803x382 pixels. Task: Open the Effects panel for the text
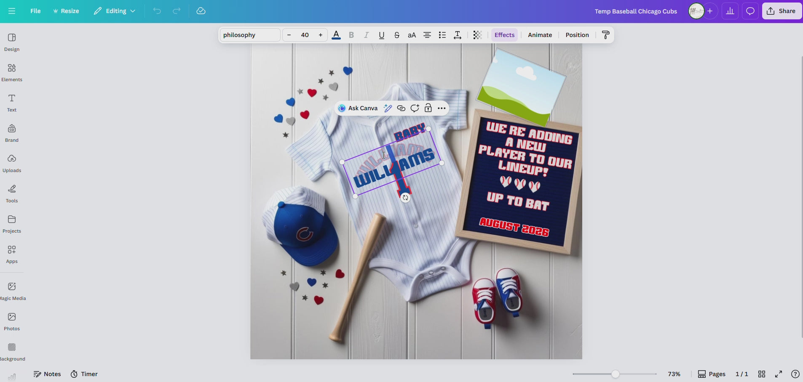click(504, 35)
